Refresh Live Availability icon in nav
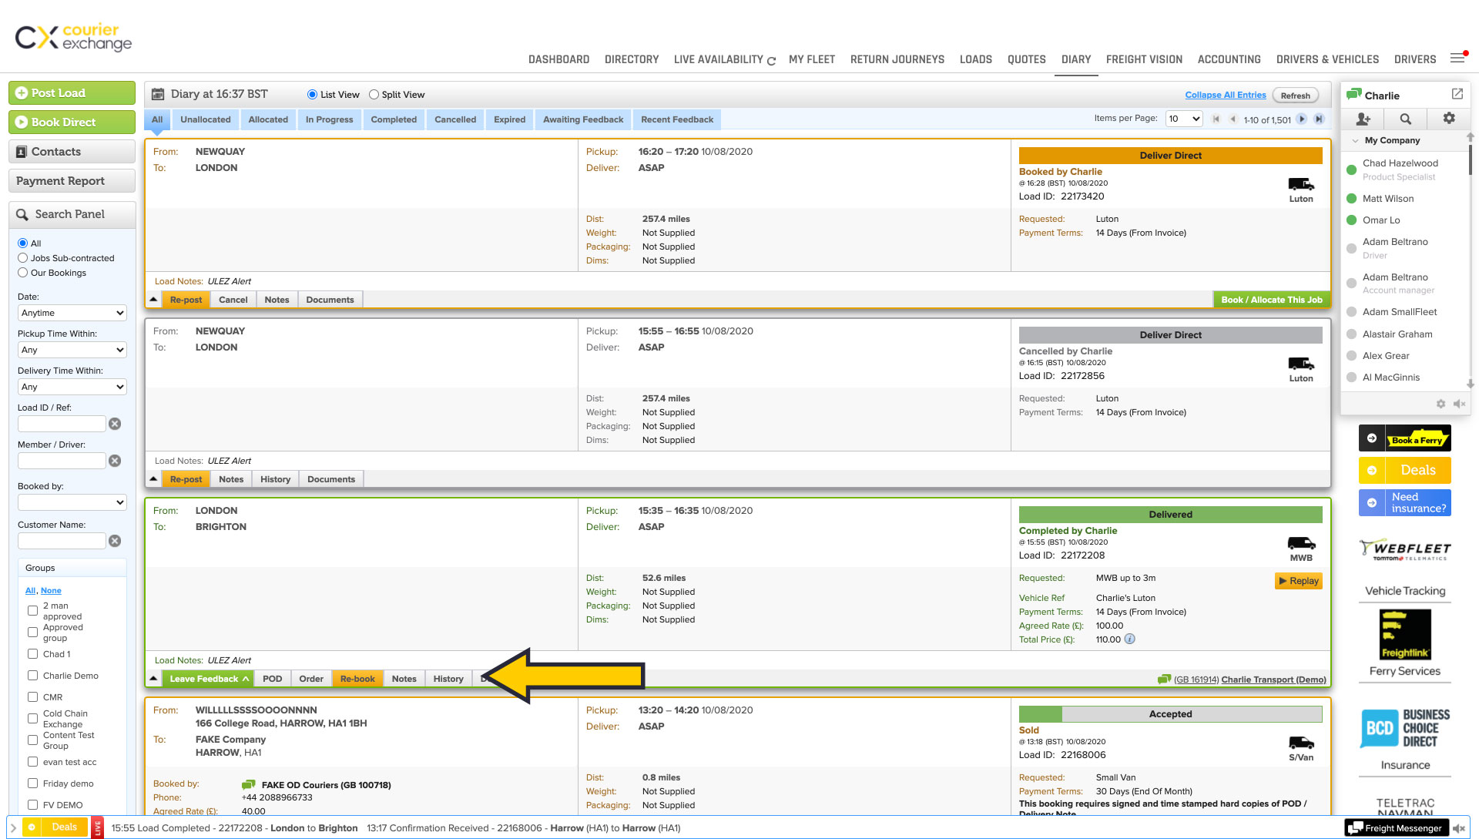 [x=771, y=61]
